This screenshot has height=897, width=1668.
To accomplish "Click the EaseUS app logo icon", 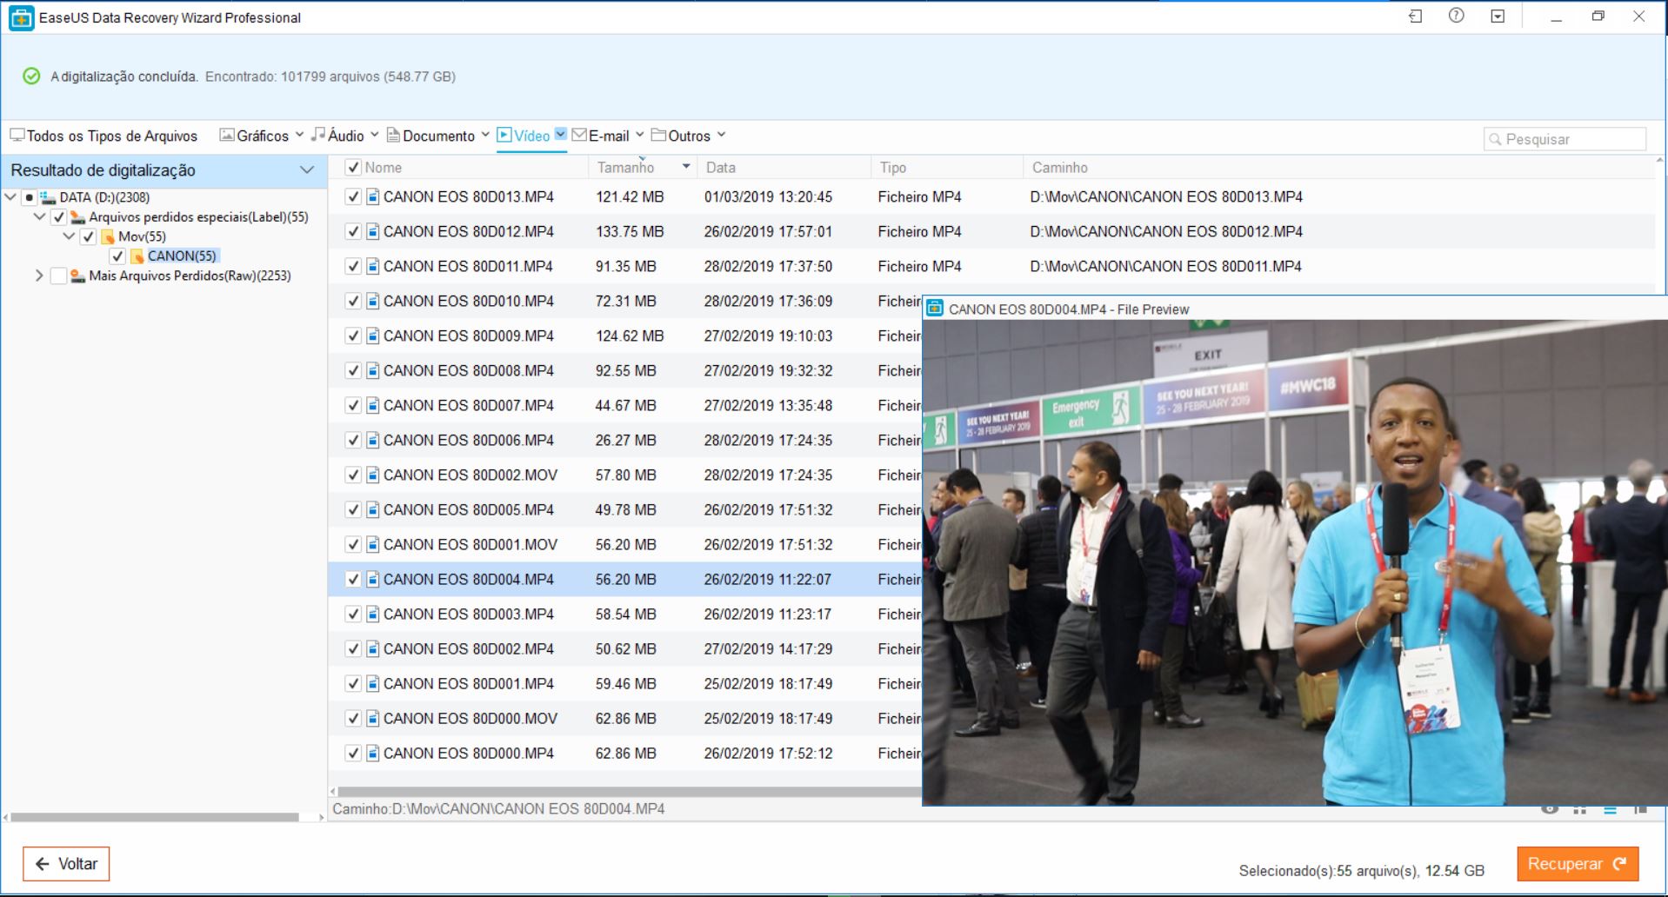I will click(21, 17).
